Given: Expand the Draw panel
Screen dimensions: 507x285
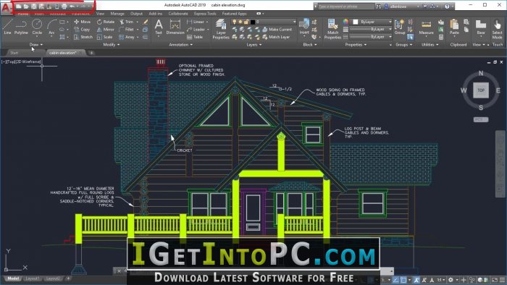Looking at the screenshot, I should tap(36, 45).
